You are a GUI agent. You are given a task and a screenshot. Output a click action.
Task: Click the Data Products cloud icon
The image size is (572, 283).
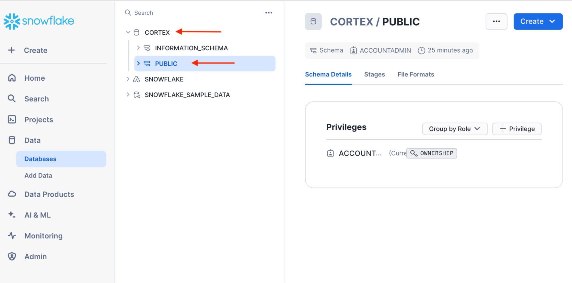click(12, 194)
